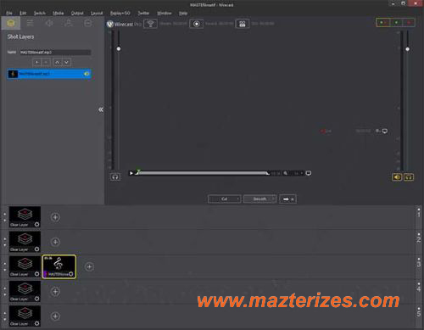
Task: Add a shot to layer 1 plus button
Action: coord(55,217)
